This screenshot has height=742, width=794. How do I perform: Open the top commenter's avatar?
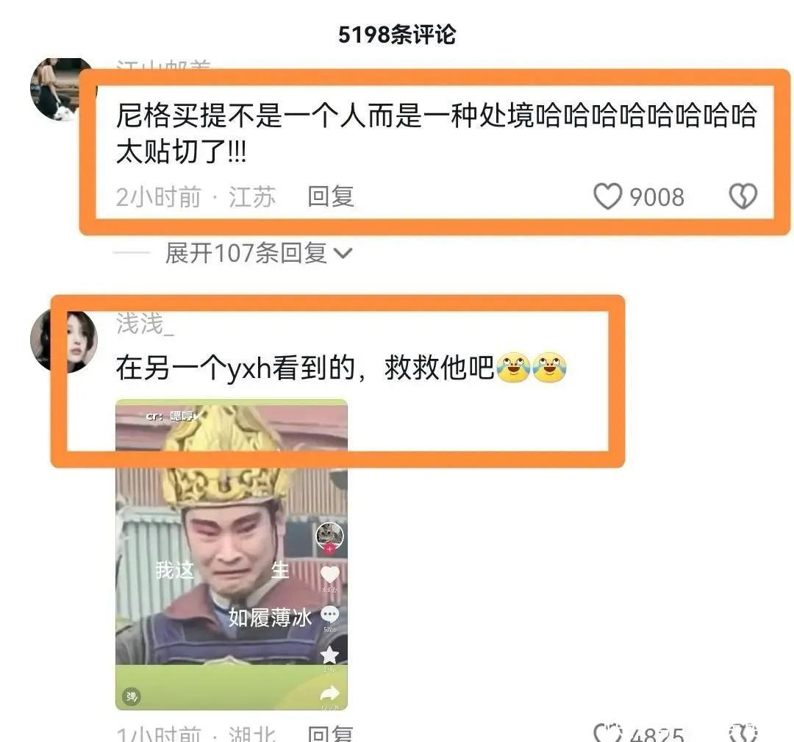pos(61,89)
